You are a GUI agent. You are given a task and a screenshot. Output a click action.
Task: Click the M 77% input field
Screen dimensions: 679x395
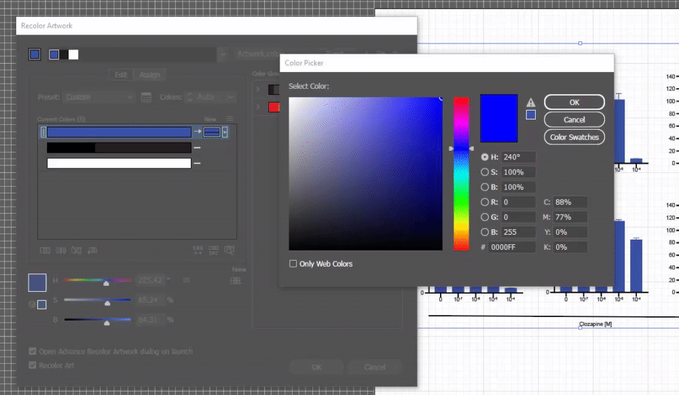(x=570, y=217)
